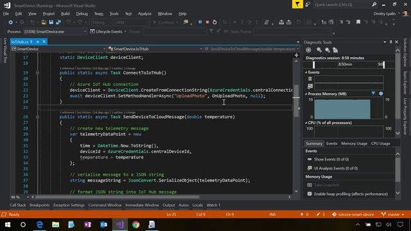The height and width of the screenshot is (231, 411).
Task: Click the Open File folder icon
Action: [x=44, y=22]
